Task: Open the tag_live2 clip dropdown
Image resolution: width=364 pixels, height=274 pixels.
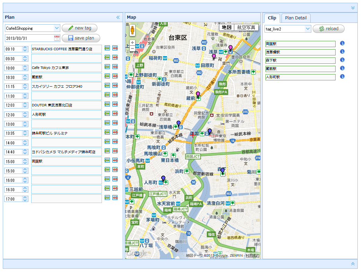Action: 307,29
